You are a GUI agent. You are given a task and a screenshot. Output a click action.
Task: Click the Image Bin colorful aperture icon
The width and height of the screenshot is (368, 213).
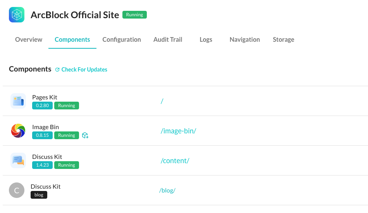coord(18,131)
